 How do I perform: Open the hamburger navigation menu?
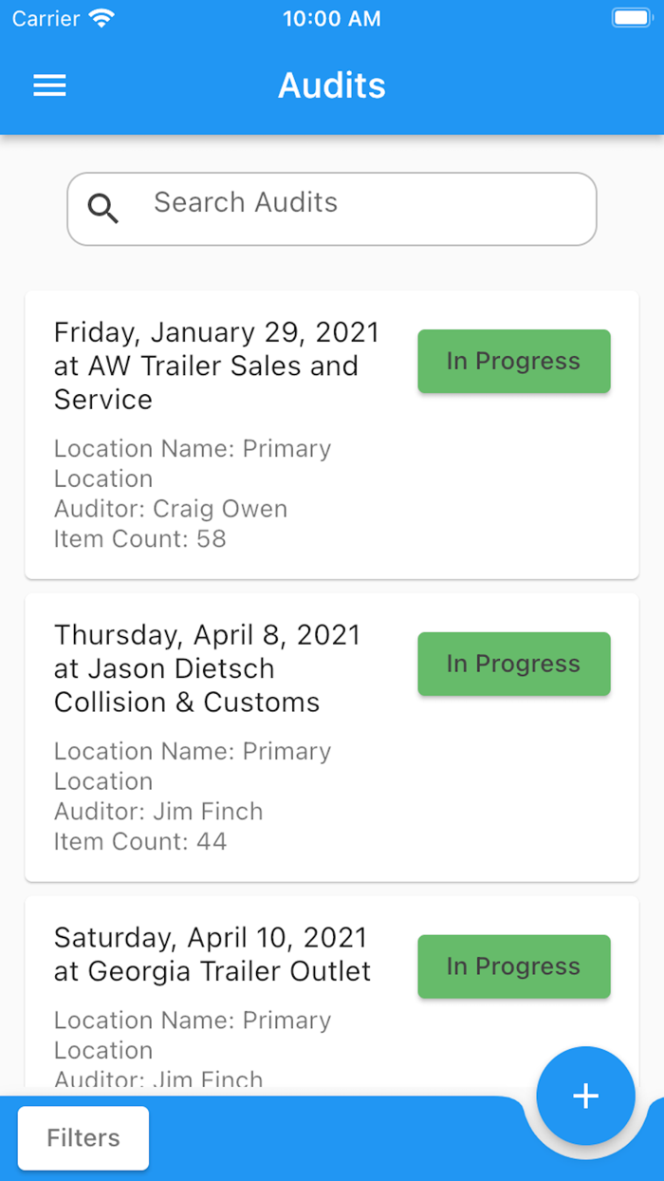tap(49, 85)
